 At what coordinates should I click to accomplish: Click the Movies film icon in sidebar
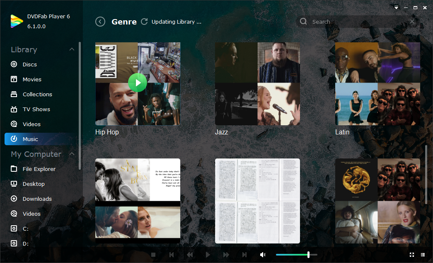14,79
